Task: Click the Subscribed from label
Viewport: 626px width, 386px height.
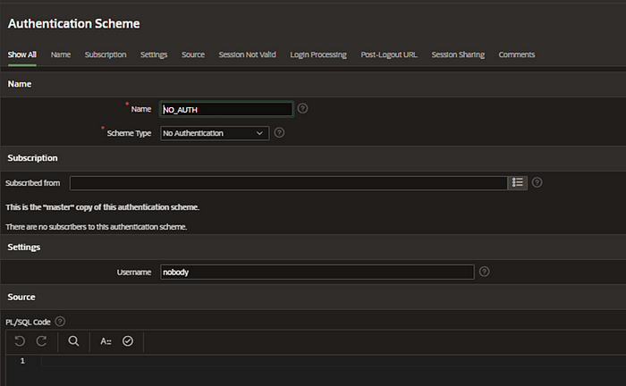Action: coord(33,183)
